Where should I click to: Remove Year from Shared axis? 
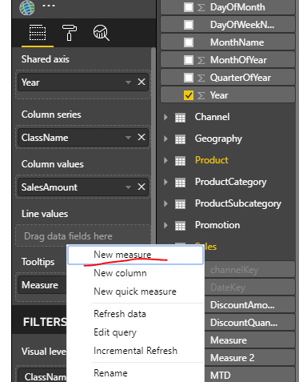coord(142,82)
